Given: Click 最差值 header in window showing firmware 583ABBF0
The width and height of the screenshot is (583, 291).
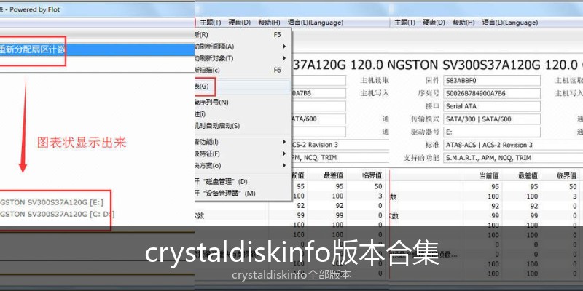Looking at the screenshot, I should [x=528, y=175].
